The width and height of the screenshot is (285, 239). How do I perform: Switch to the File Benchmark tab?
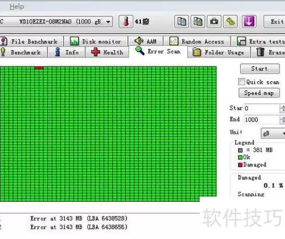pos(32,41)
